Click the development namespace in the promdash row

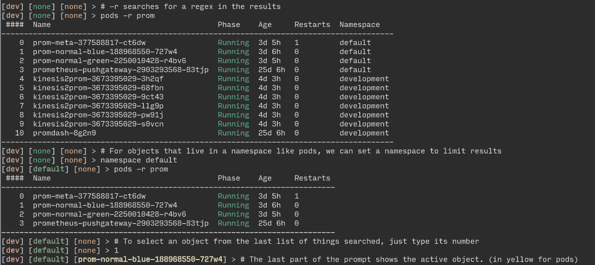[364, 133]
